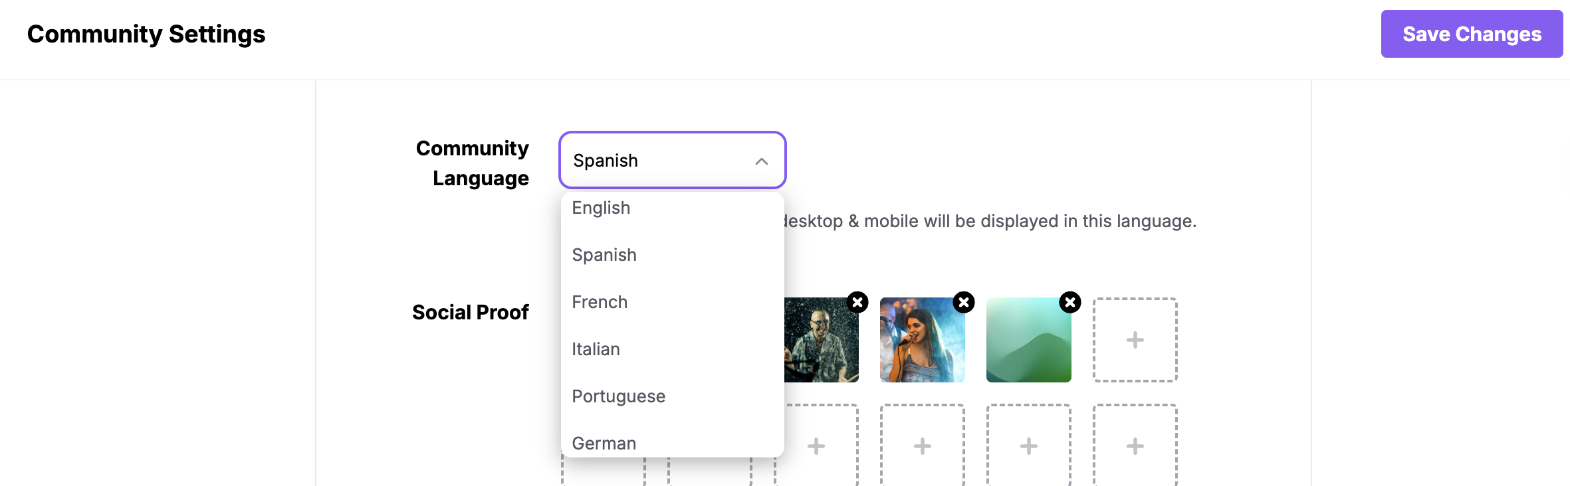The image size is (1570, 486).
Task: Click plus slot beneath the green landscape image
Action: [x=1028, y=446]
